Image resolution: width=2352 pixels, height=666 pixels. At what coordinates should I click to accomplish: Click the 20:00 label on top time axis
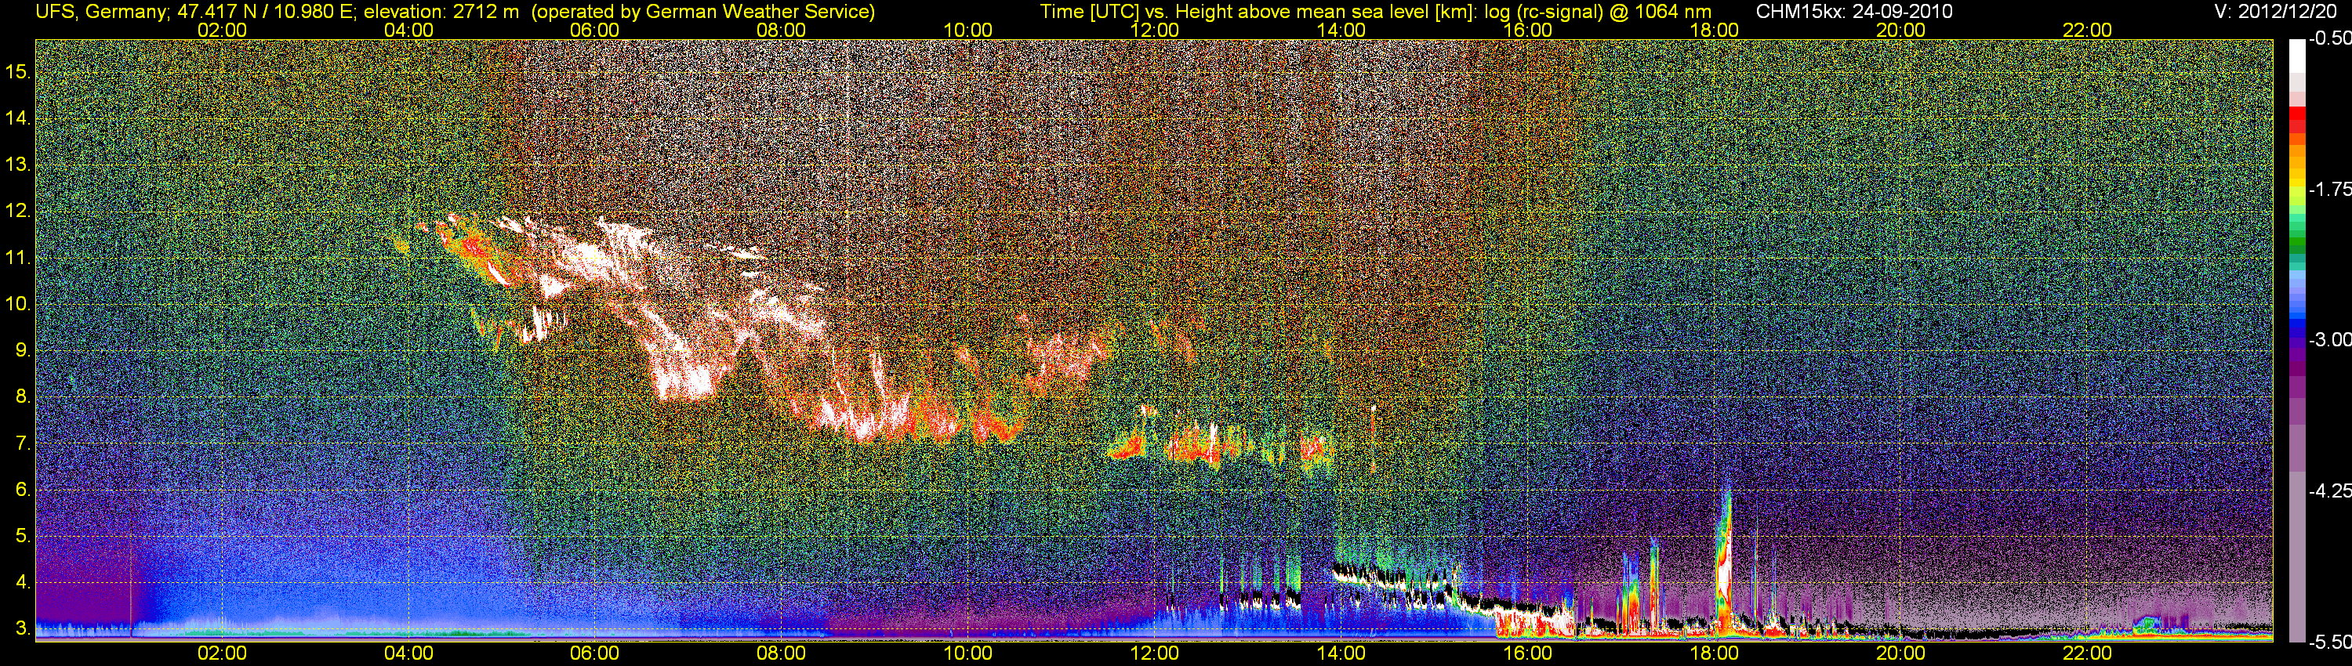click(1901, 30)
